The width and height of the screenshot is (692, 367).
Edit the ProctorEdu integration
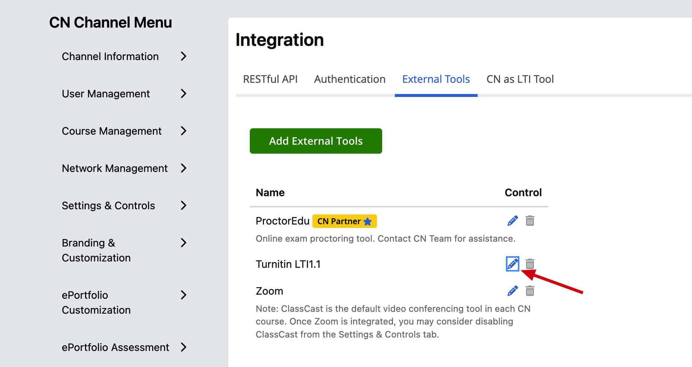click(x=513, y=220)
